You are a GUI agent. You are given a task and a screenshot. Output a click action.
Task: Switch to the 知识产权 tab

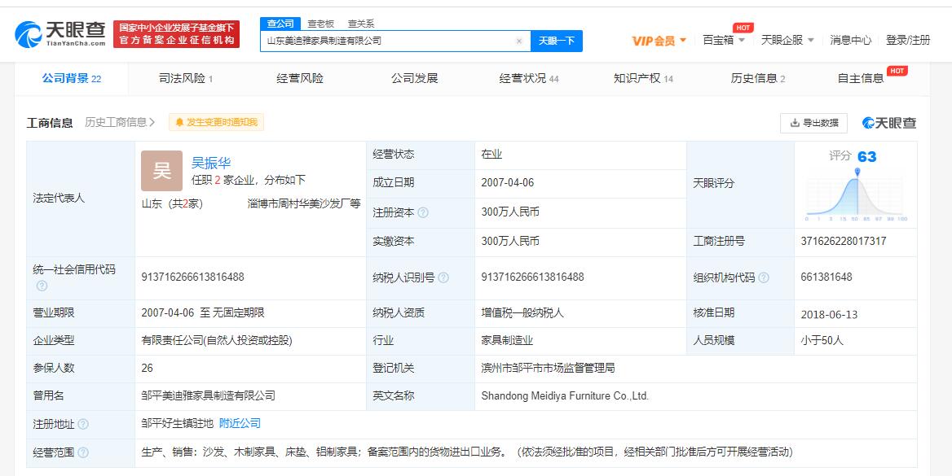[643, 78]
